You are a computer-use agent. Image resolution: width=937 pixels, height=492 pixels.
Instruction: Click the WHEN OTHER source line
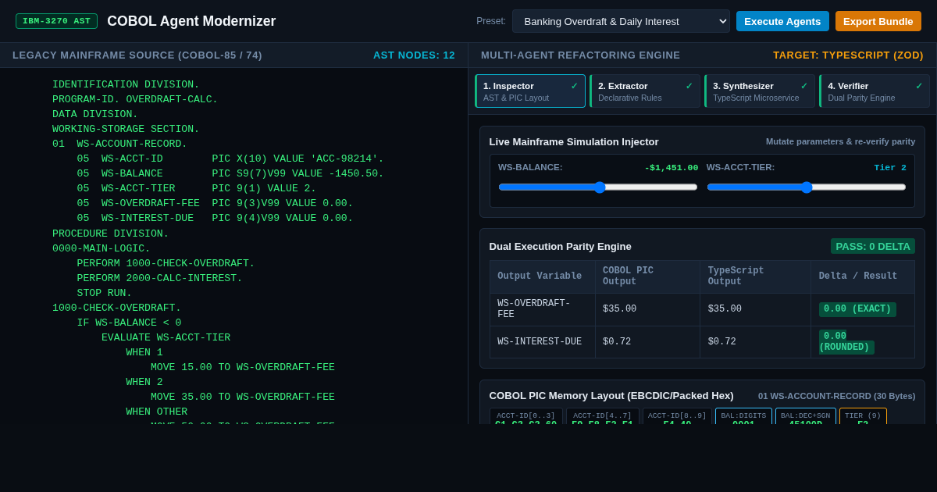tap(157, 412)
